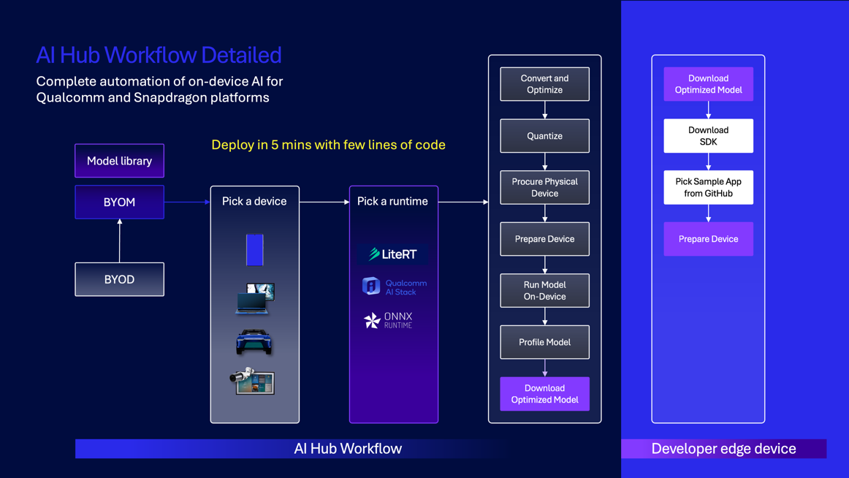Click the arrow between BYOM and Pick a device
Viewport: 849px width, 478px height.
point(188,202)
